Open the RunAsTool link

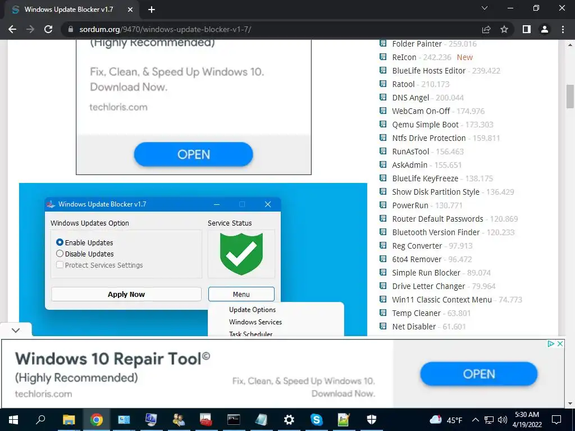pos(410,152)
